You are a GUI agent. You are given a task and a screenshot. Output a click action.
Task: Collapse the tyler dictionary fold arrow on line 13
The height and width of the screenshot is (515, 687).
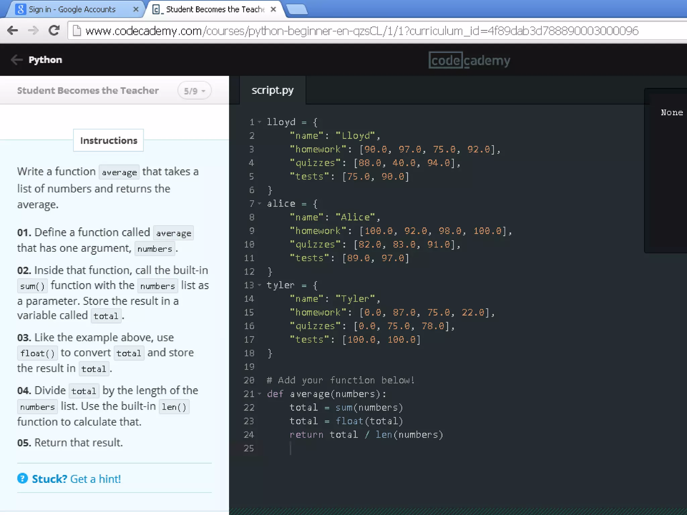(259, 285)
